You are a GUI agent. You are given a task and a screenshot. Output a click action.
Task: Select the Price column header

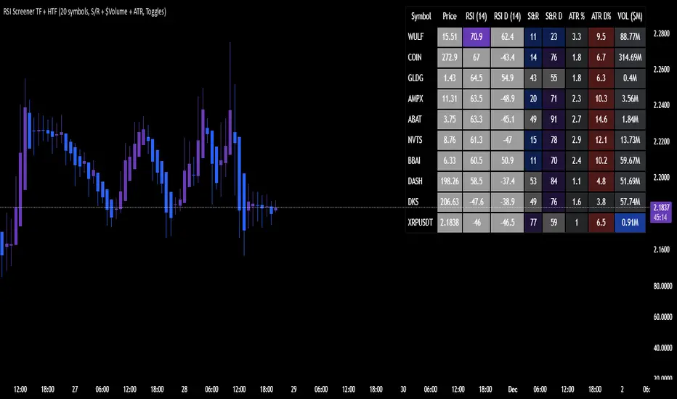[x=450, y=17]
